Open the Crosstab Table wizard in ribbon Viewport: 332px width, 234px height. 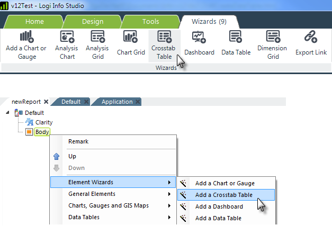coord(164,46)
